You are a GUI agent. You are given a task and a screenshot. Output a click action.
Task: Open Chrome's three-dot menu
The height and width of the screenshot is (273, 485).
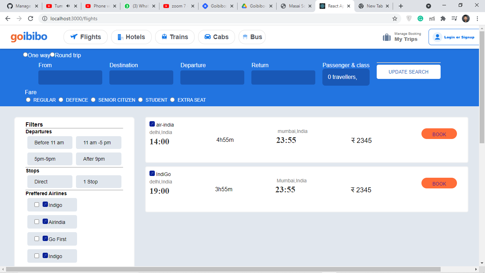click(x=477, y=18)
